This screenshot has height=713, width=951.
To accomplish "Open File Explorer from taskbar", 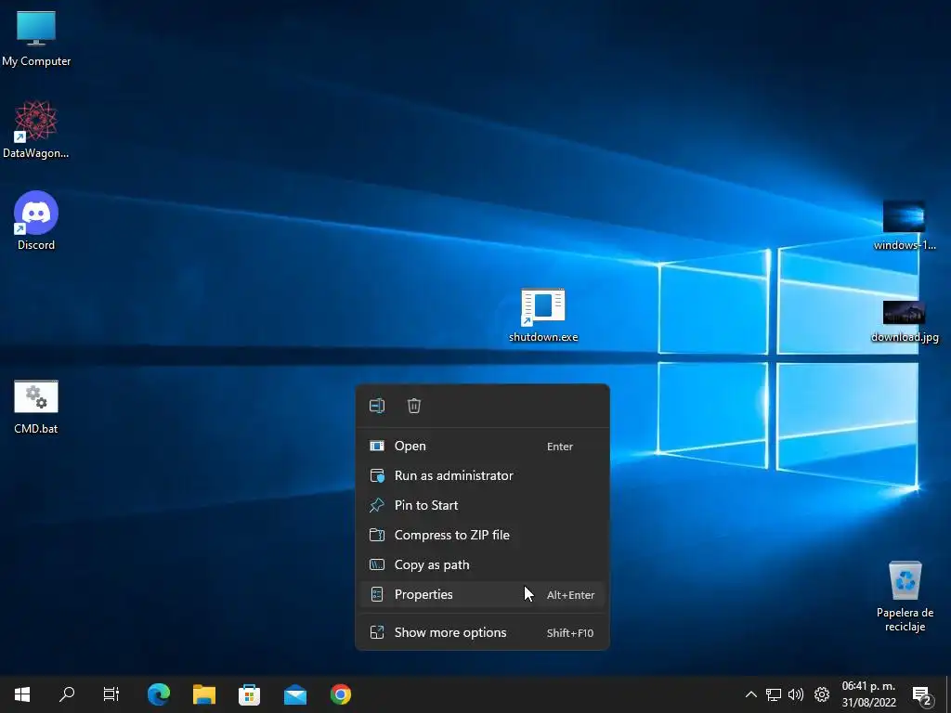I will click(x=204, y=694).
